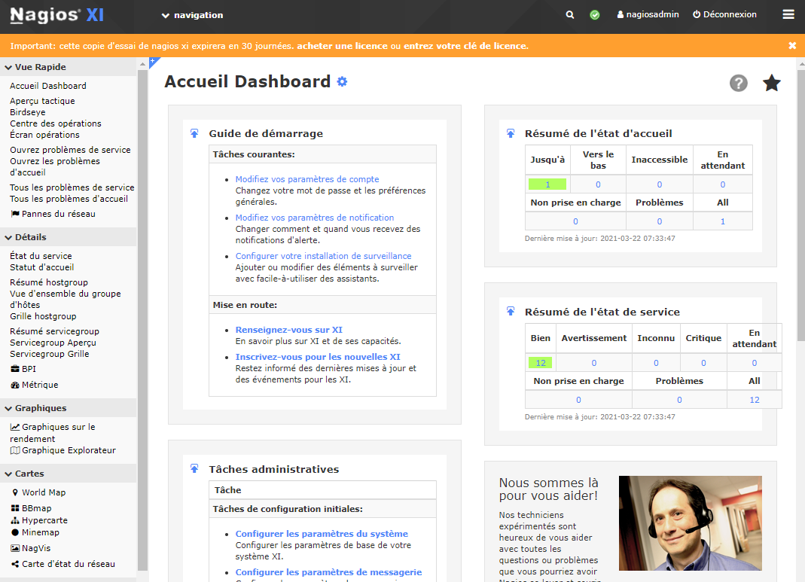Click the add dashlet corner icon
The image size is (805, 582).
(x=154, y=62)
